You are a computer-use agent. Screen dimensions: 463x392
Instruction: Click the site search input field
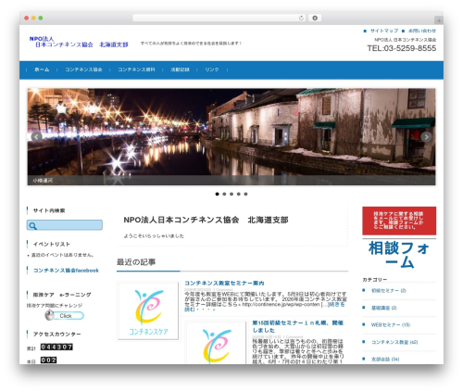point(65,225)
